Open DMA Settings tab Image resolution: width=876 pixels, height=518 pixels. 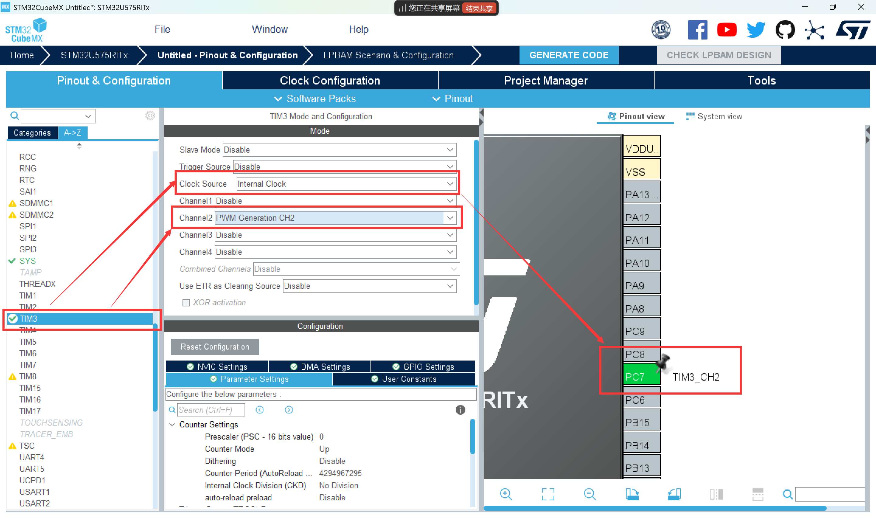tap(320, 367)
